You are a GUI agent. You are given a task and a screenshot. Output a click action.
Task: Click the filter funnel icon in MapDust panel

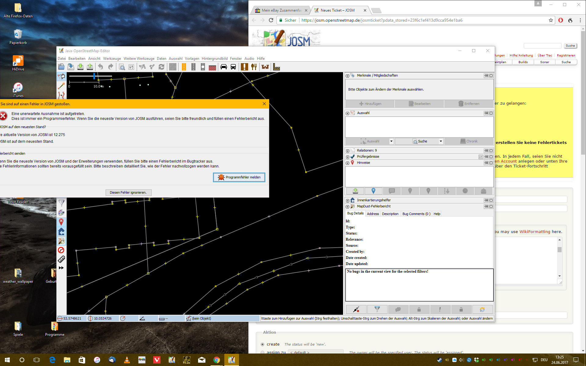377,310
